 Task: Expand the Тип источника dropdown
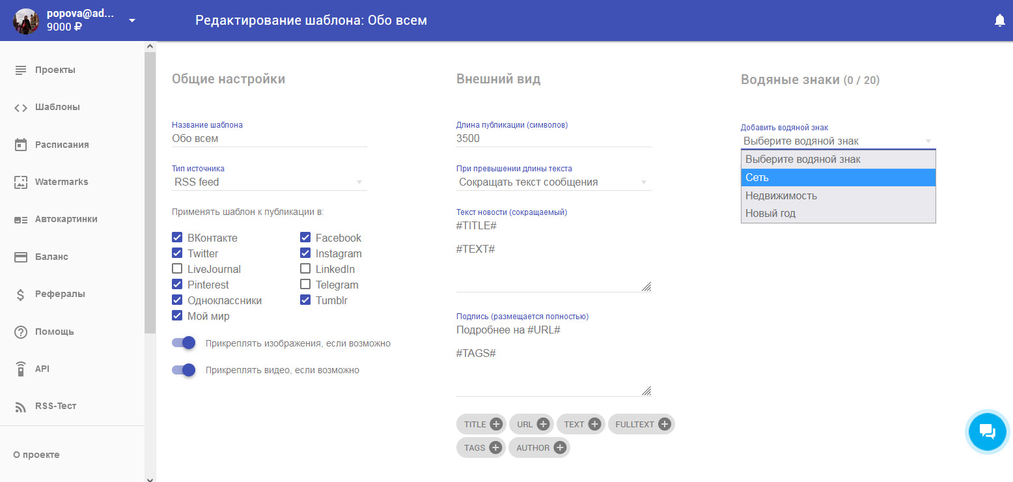pyautogui.click(x=269, y=182)
